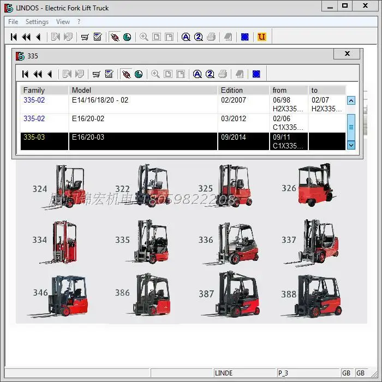The height and width of the screenshot is (382, 382).
Task: Click the Family column header
Action: coord(44,90)
